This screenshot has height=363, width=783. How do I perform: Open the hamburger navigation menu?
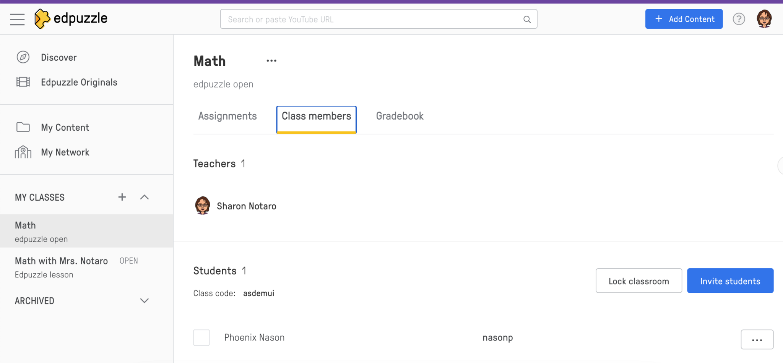(x=17, y=19)
